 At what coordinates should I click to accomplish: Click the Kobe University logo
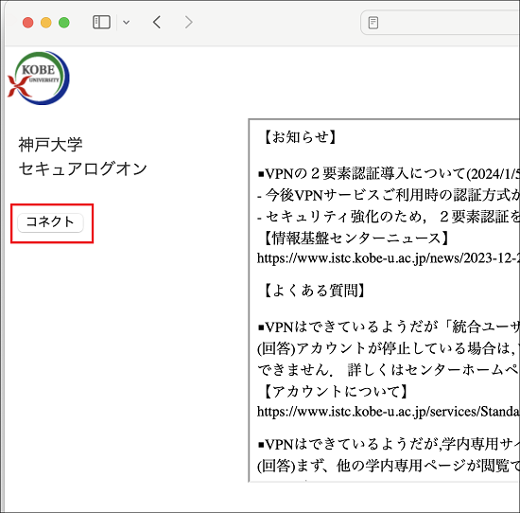tap(39, 78)
